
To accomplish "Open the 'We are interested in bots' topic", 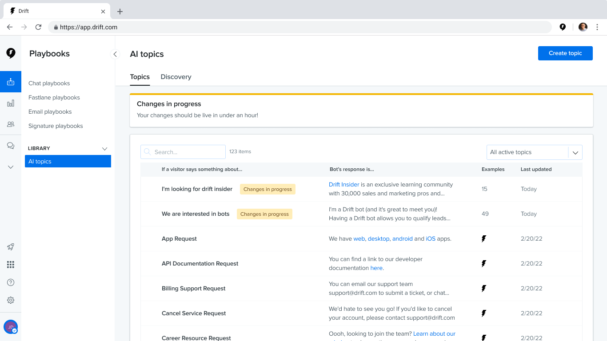I will pyautogui.click(x=196, y=214).
